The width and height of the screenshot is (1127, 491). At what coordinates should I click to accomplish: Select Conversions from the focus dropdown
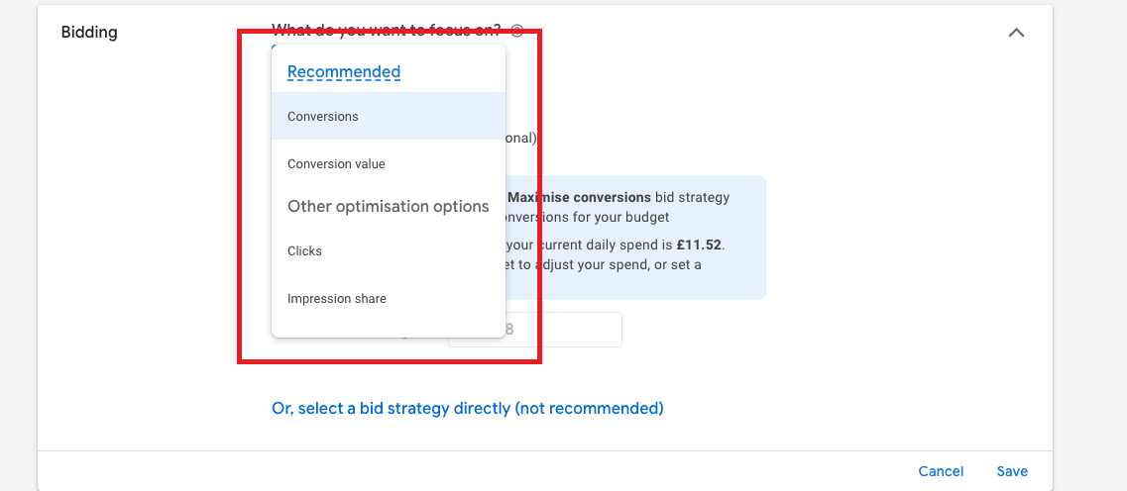[x=323, y=116]
